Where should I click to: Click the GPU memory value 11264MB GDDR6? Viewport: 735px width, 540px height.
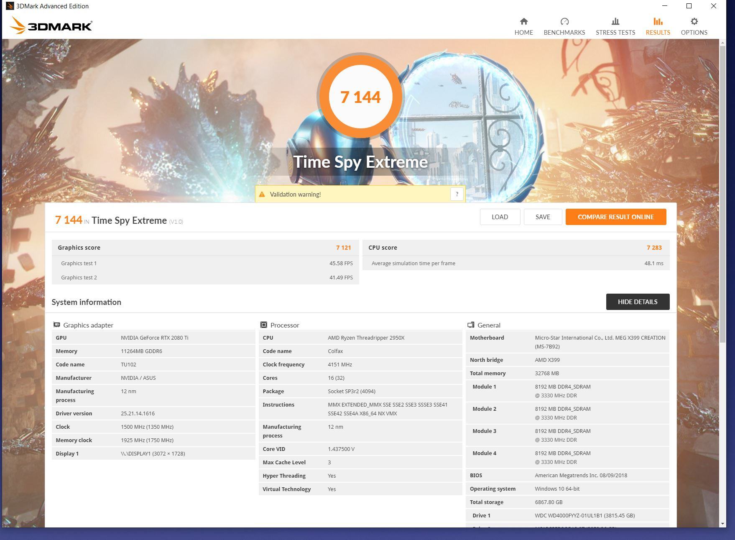141,351
